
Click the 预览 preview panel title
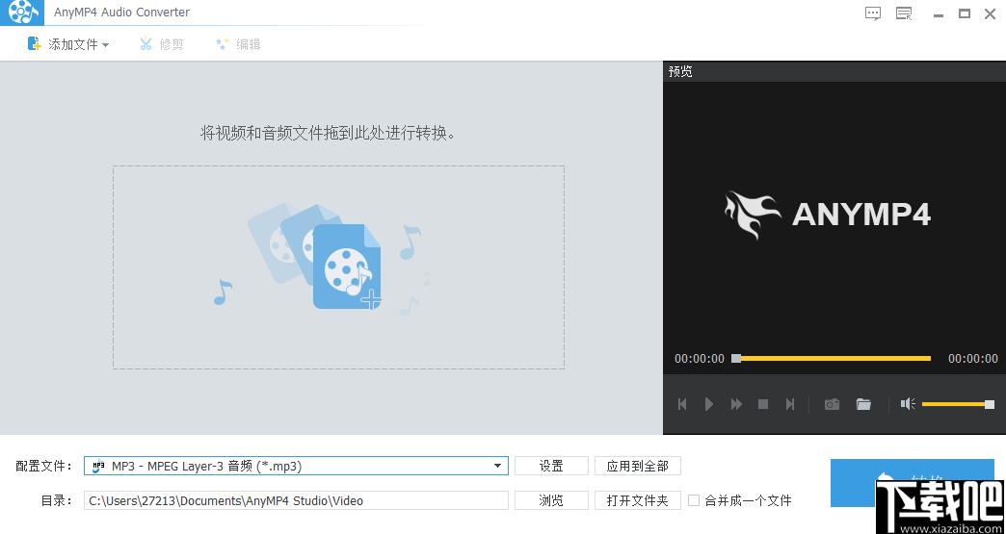[680, 71]
